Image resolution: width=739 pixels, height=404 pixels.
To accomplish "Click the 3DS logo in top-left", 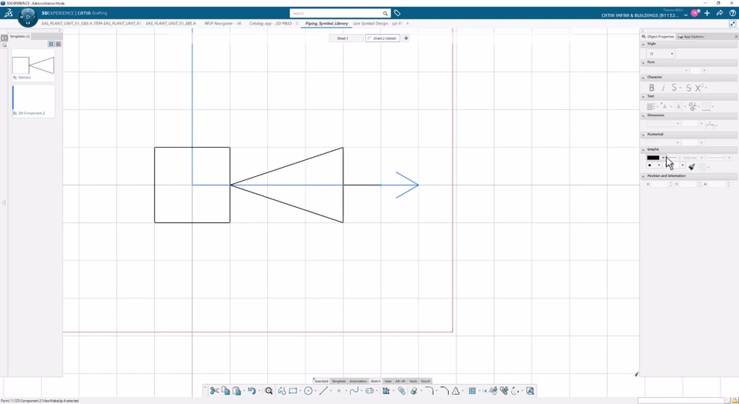I will pyautogui.click(x=8, y=13).
